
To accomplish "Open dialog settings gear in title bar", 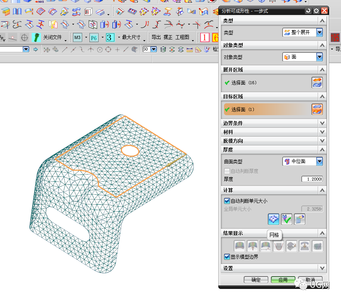I will click(x=316, y=11).
